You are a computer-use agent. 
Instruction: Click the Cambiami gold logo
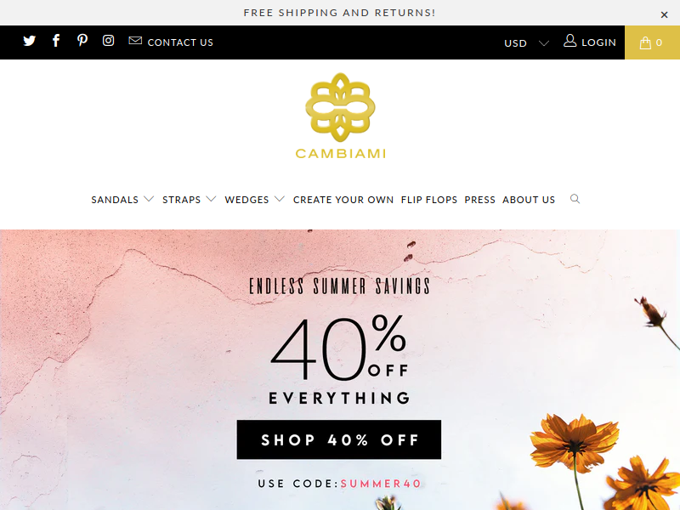coord(341,116)
